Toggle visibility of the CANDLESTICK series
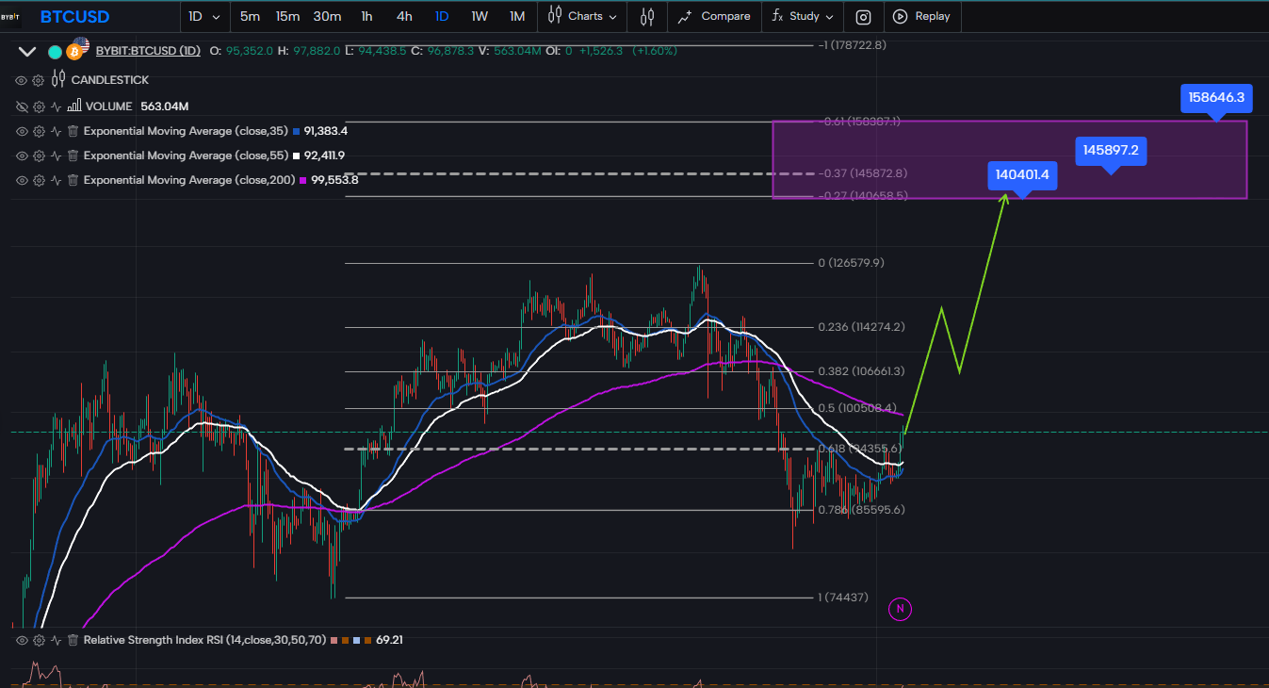 coord(22,80)
